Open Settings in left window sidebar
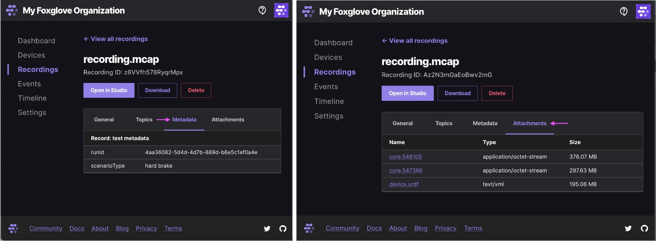 point(32,113)
